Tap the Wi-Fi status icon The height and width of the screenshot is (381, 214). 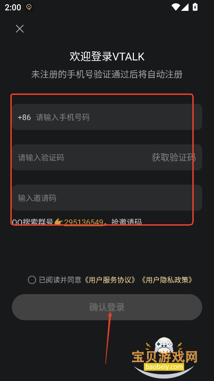175,7
